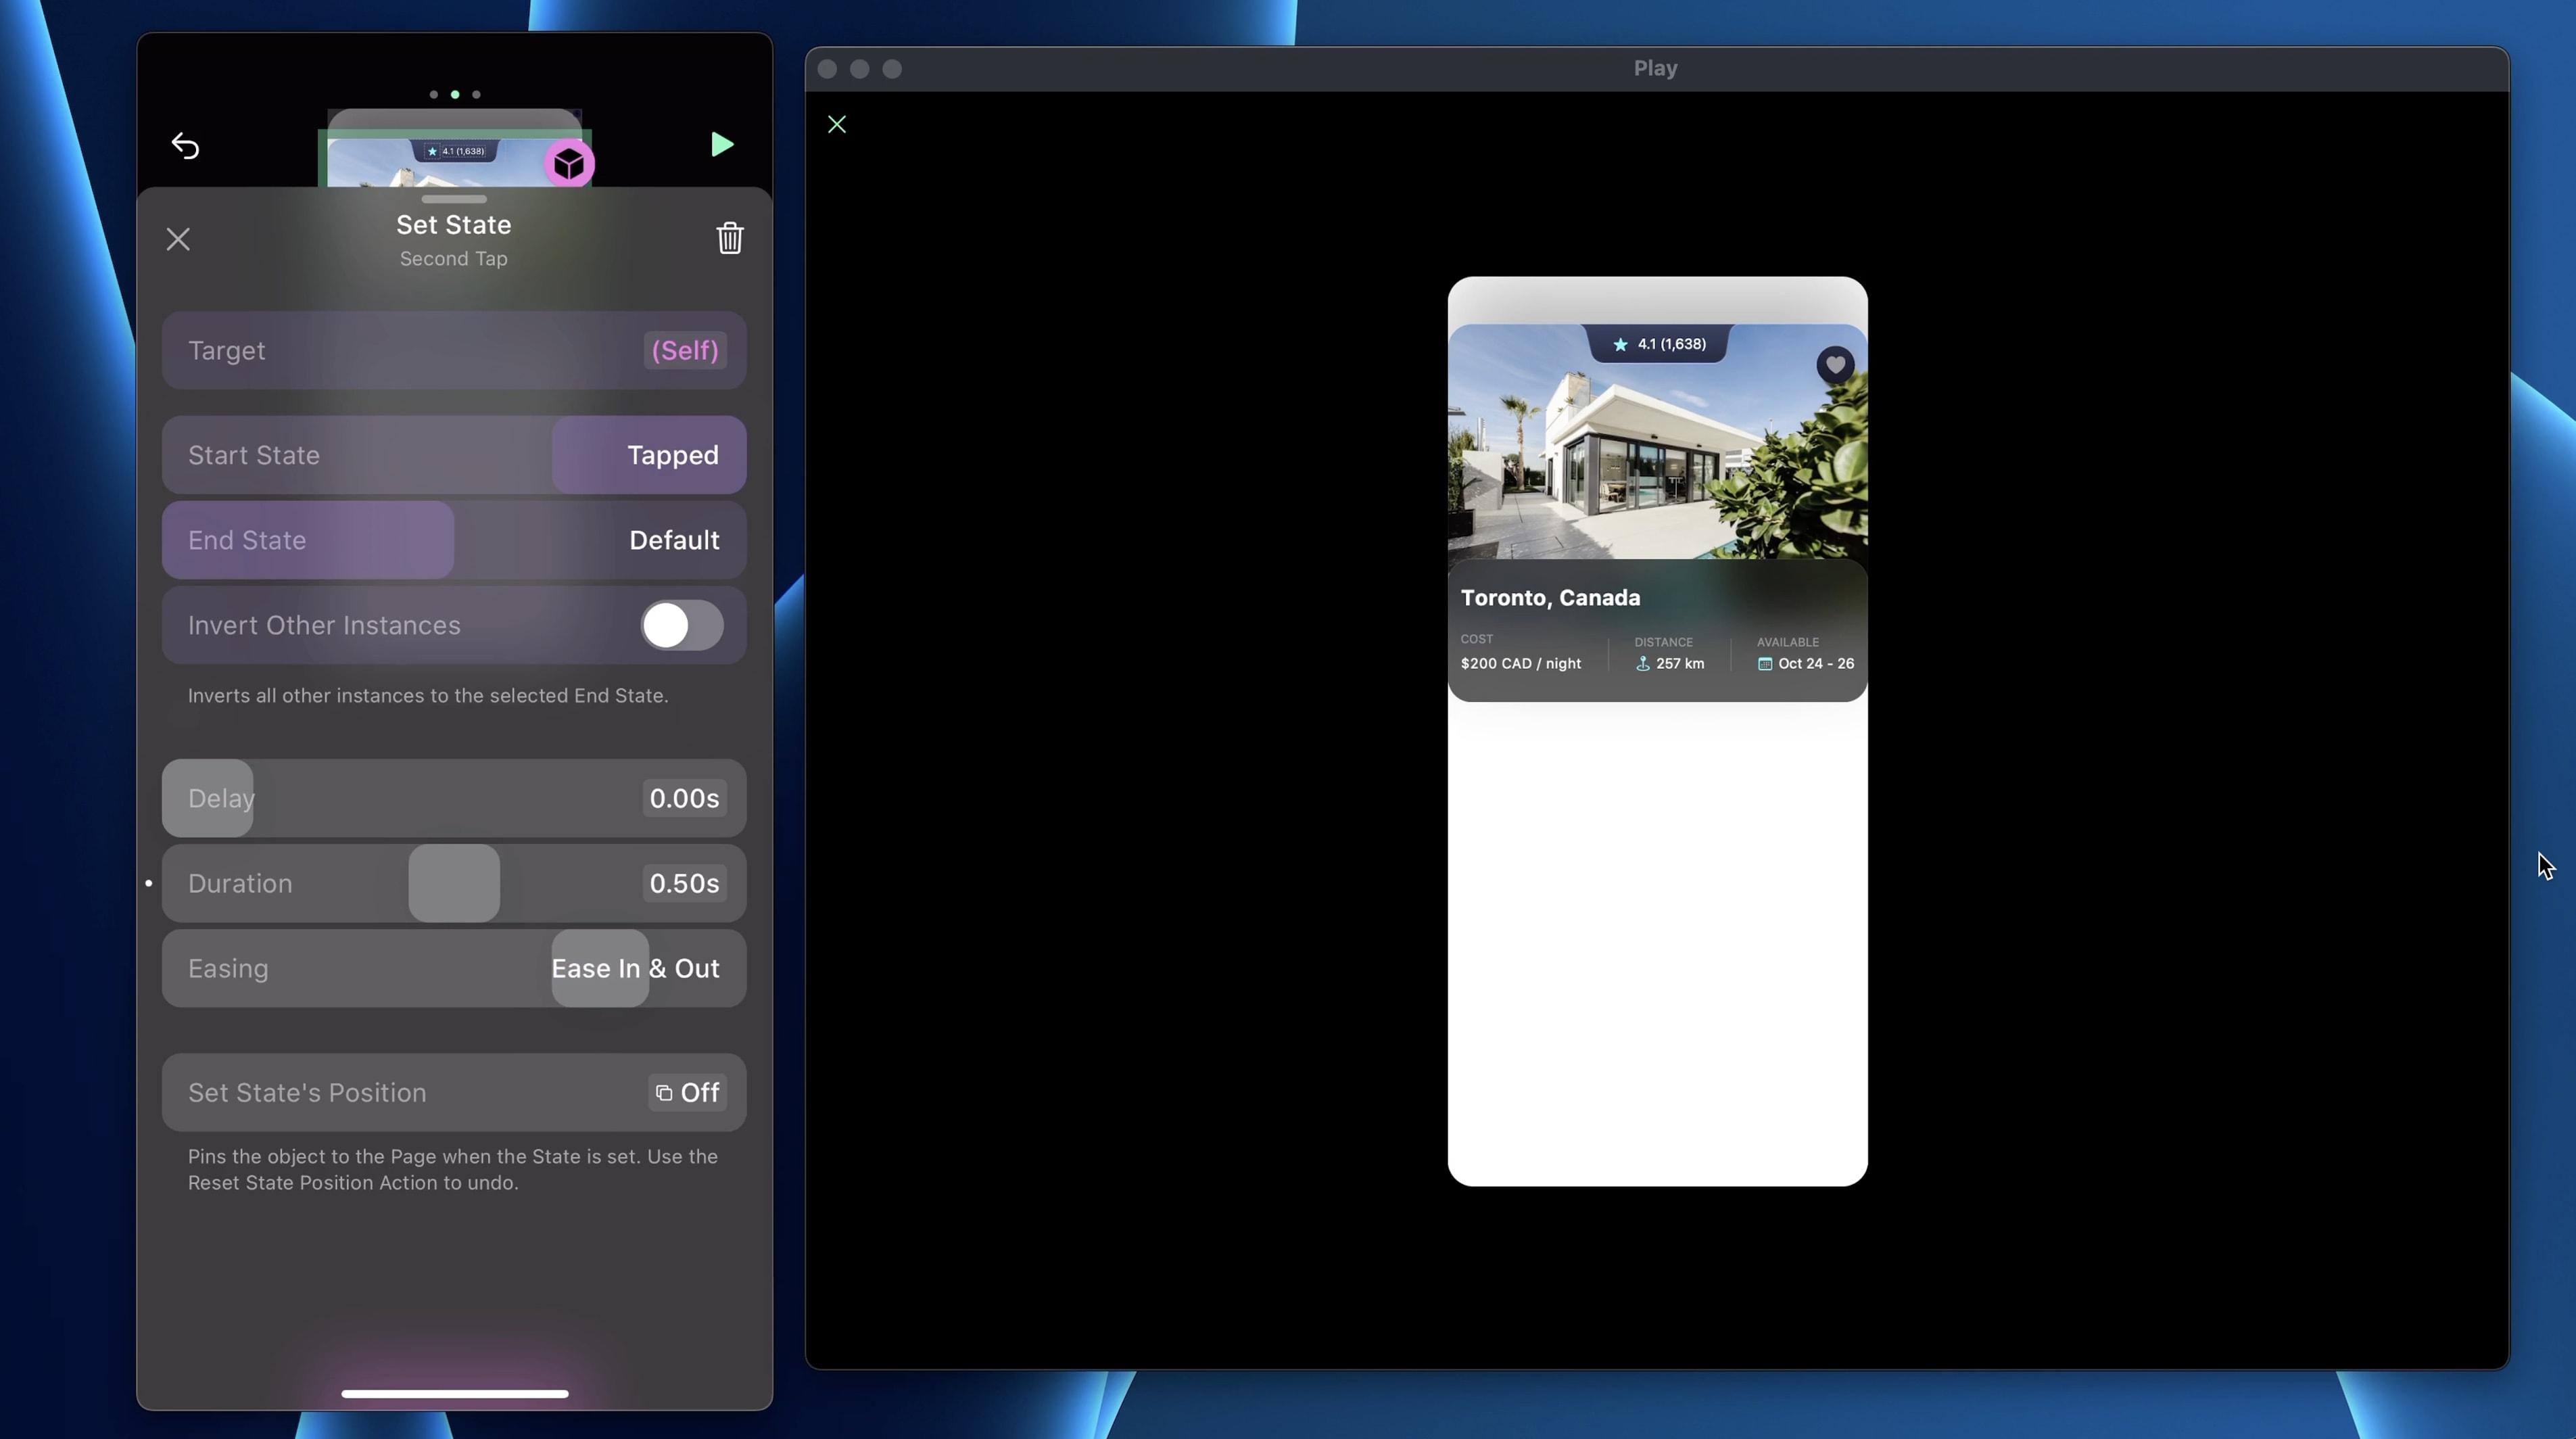Select the middle page indicator dot

(455, 94)
